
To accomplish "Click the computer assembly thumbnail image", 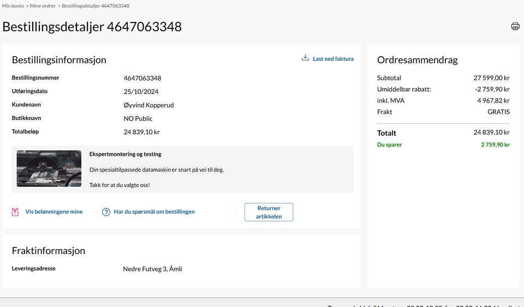I will tap(49, 168).
